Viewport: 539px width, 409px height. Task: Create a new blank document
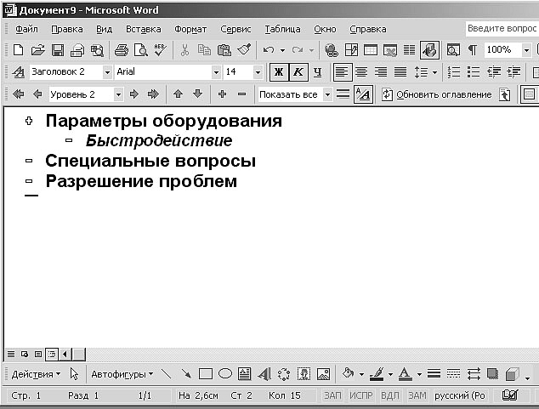(x=18, y=50)
